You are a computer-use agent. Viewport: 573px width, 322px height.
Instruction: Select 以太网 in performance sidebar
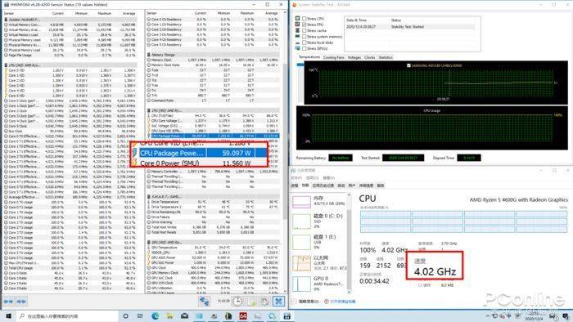tap(318, 263)
